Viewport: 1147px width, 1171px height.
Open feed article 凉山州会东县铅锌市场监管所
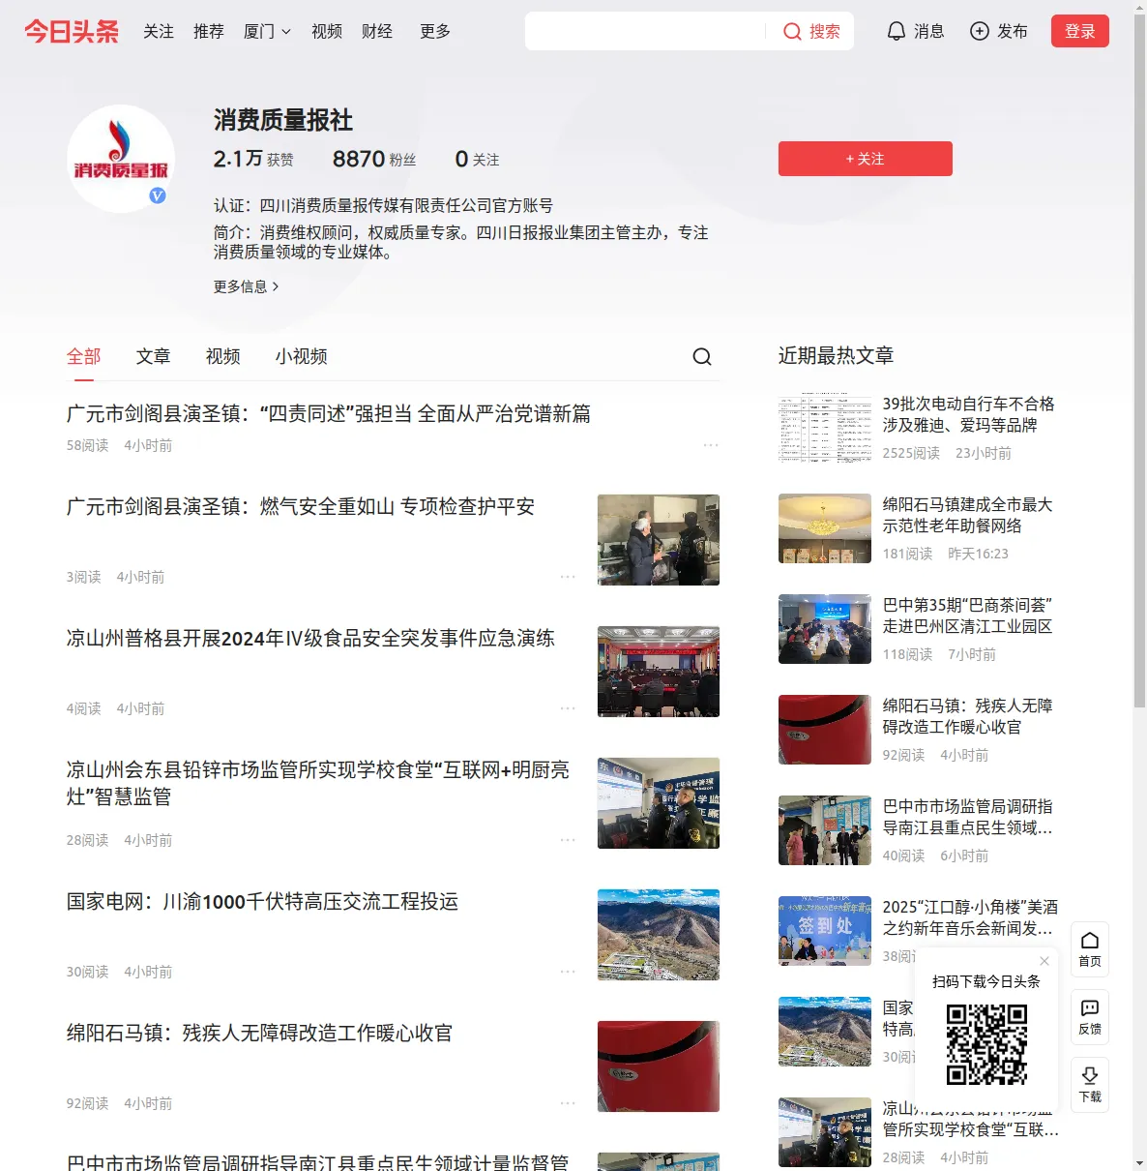click(x=318, y=783)
